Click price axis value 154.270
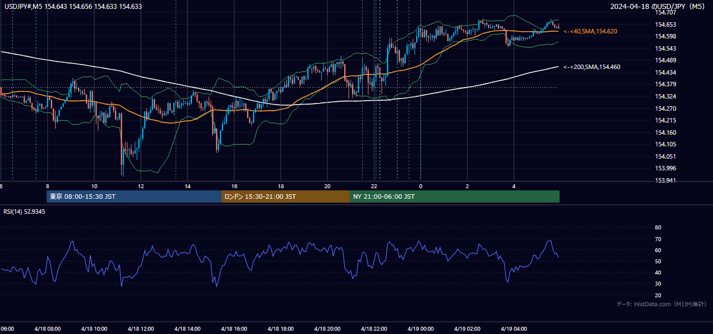The image size is (713, 334). pos(665,109)
